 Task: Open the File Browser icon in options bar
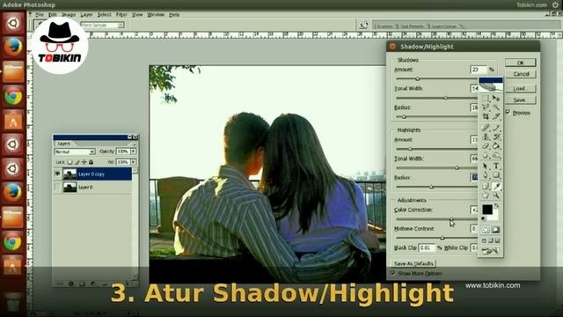[363, 26]
